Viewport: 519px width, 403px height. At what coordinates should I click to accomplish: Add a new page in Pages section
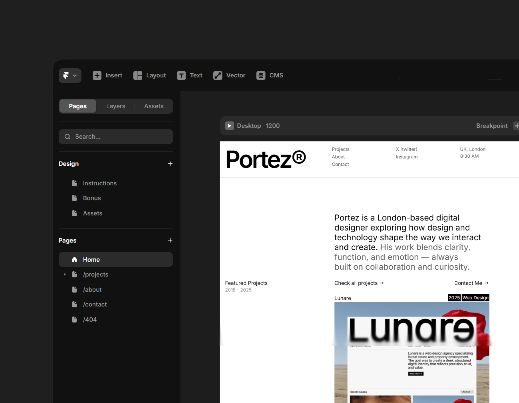tap(170, 240)
